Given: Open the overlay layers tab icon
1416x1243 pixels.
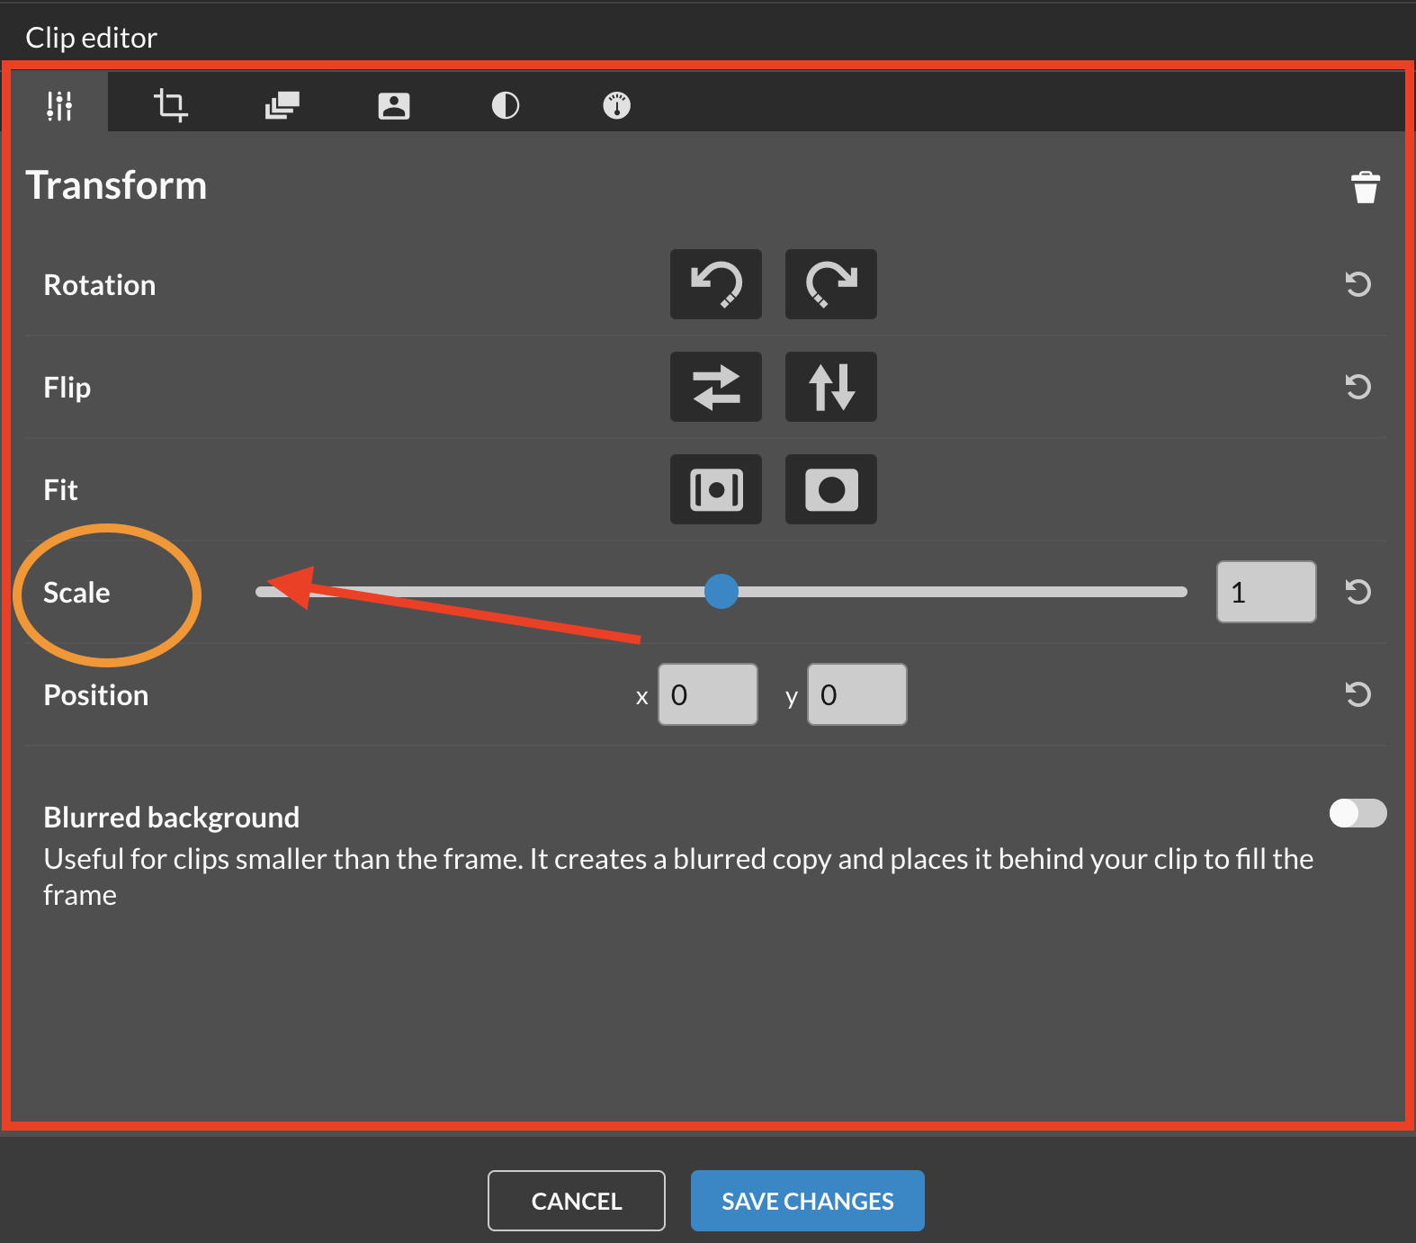Looking at the screenshot, I should click(x=282, y=105).
